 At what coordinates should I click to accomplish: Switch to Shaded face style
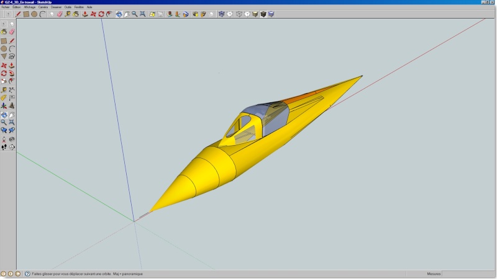[255, 14]
